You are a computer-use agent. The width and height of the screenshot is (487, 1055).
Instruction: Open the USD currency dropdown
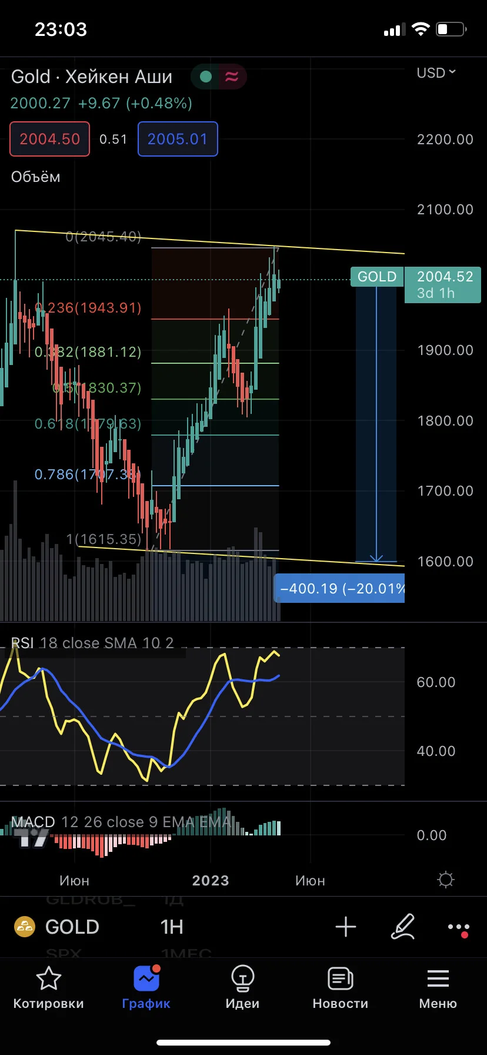436,73
